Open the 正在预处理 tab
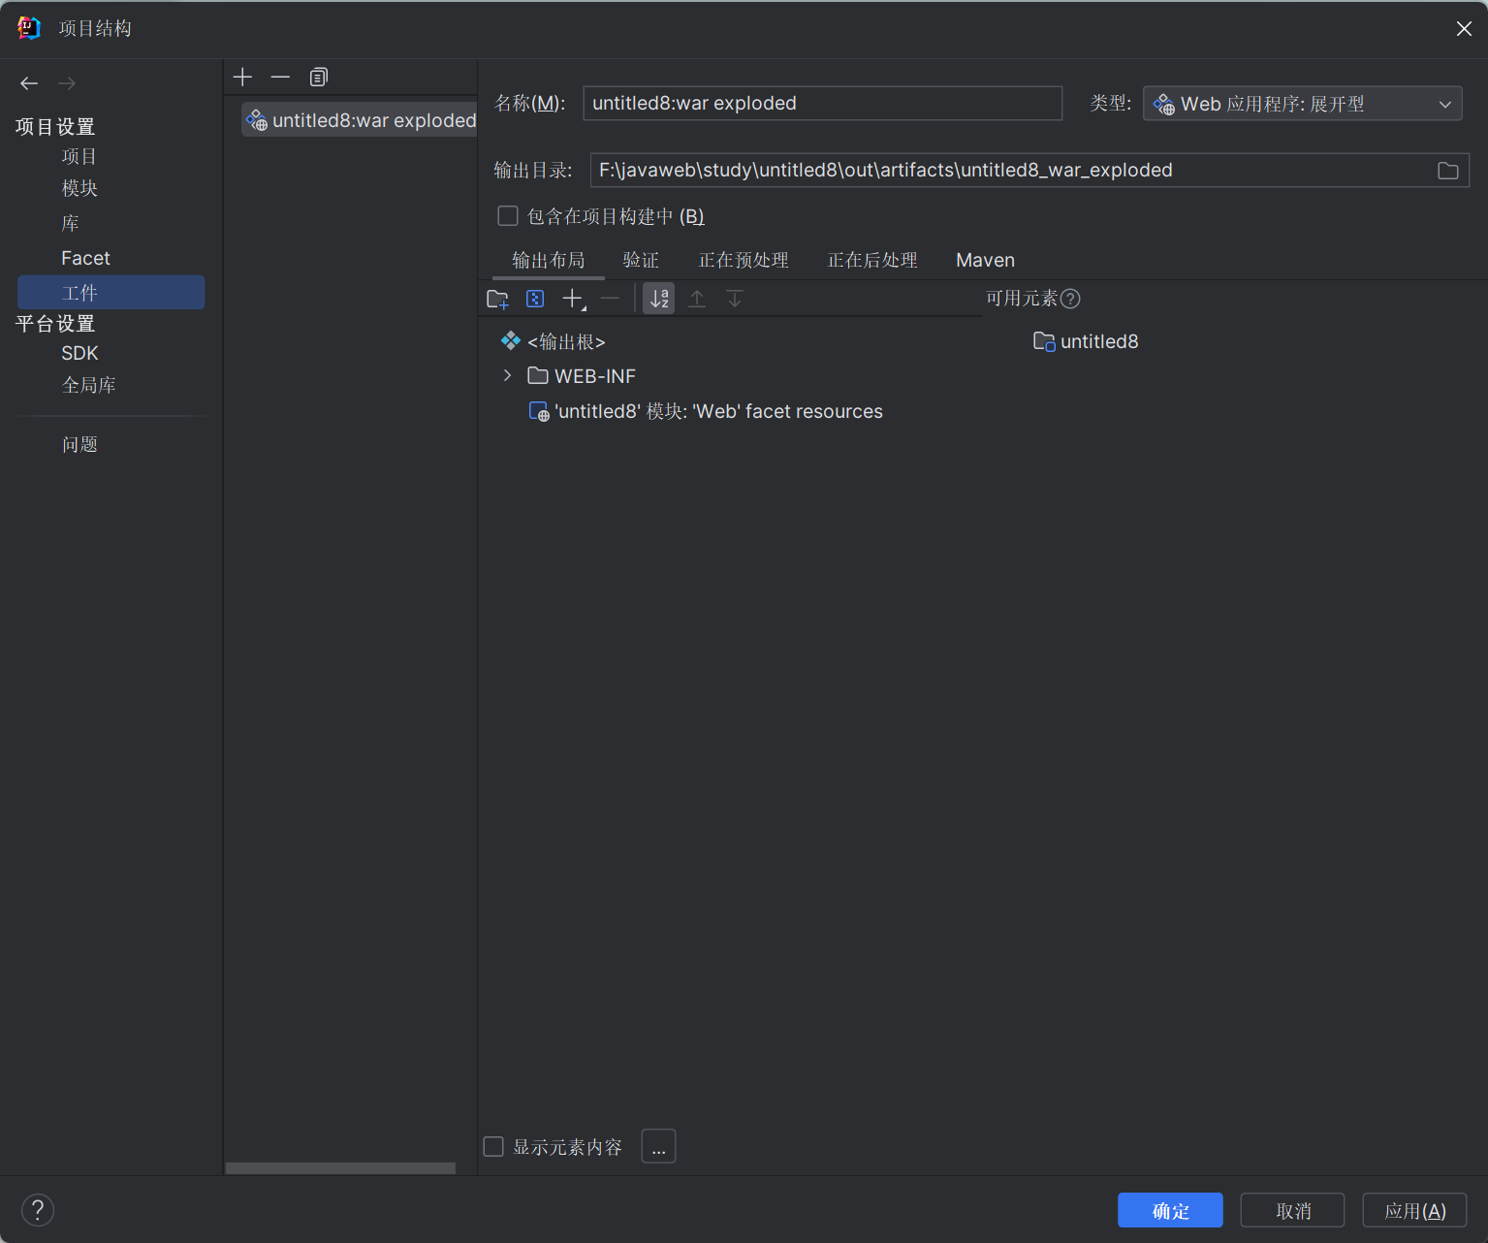The image size is (1488, 1243). pyautogui.click(x=744, y=260)
